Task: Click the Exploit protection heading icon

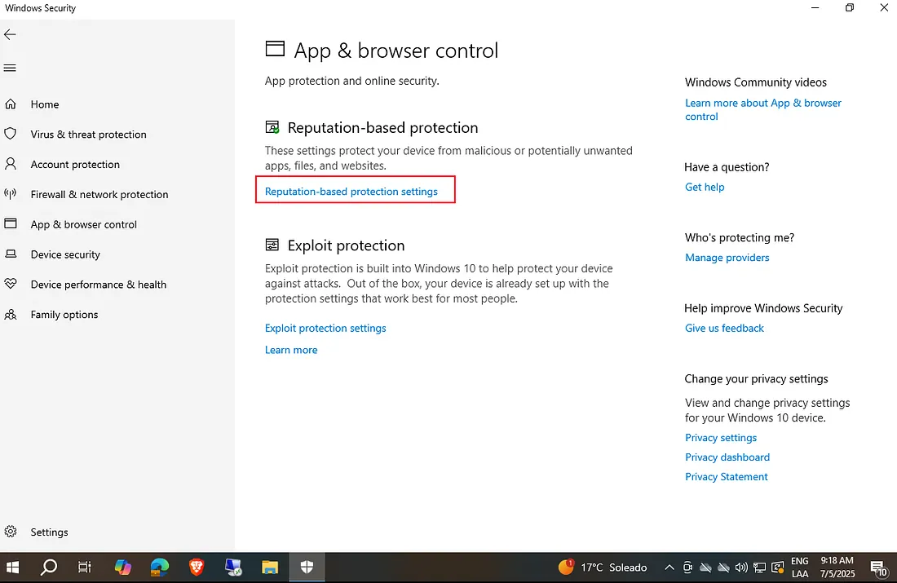Action: [272, 245]
